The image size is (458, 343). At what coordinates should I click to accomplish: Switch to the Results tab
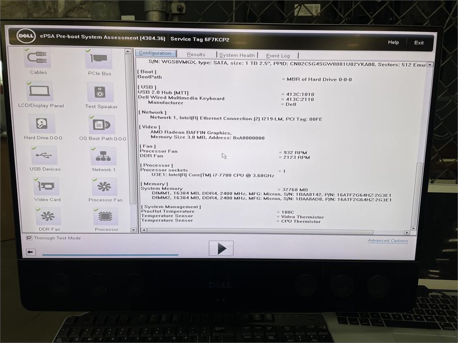coord(196,54)
